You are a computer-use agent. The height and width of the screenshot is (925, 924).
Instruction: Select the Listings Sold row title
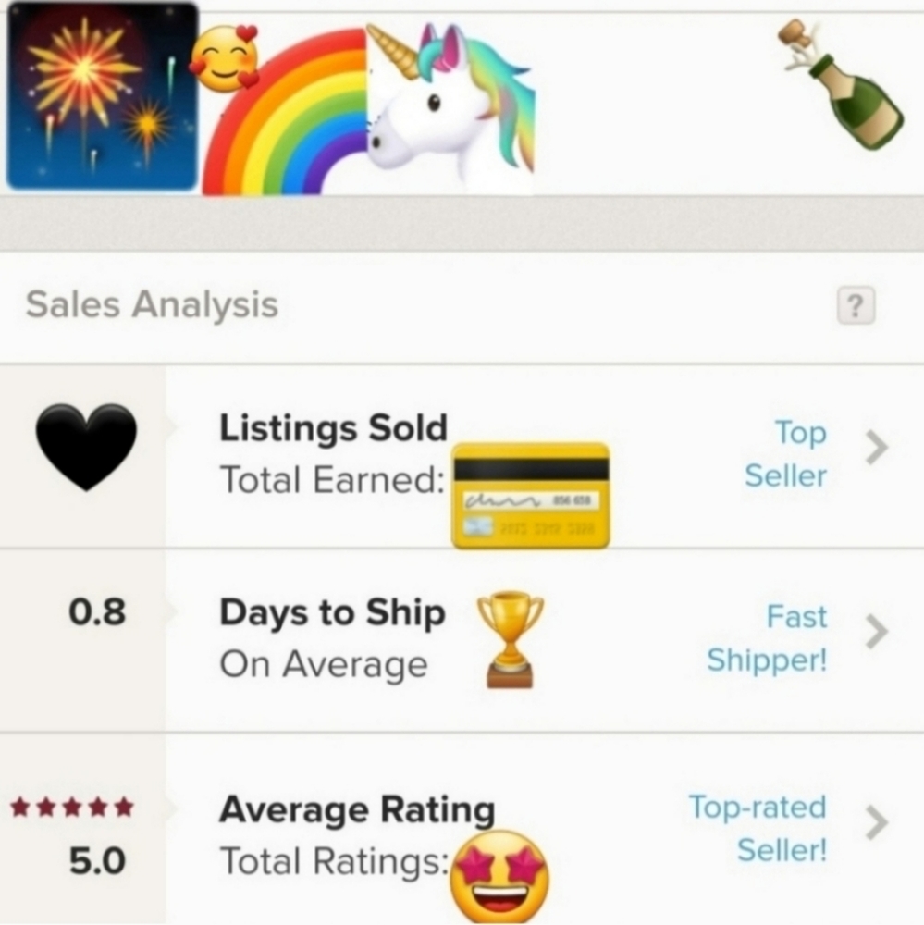[x=333, y=427]
